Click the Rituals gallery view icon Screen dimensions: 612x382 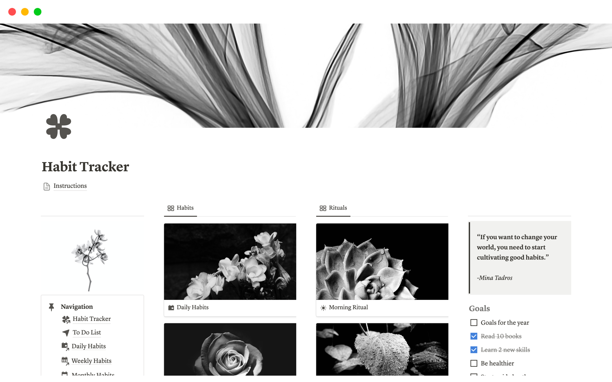click(x=323, y=208)
